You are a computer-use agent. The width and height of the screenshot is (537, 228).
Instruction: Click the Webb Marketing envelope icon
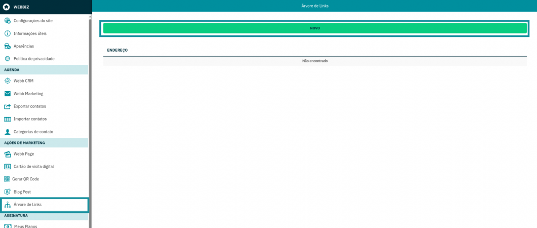[x=8, y=94]
